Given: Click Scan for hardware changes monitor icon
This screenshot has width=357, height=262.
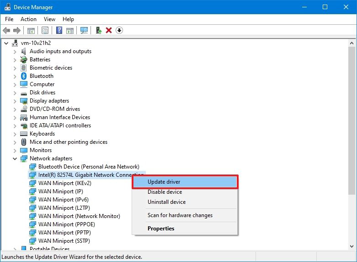Looking at the screenshot, I should pos(84,31).
